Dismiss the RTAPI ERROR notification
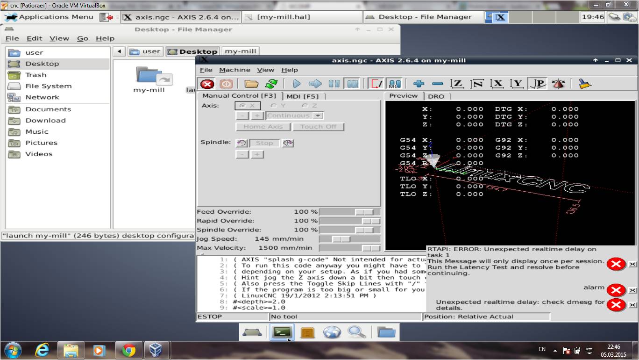 [x=632, y=265]
